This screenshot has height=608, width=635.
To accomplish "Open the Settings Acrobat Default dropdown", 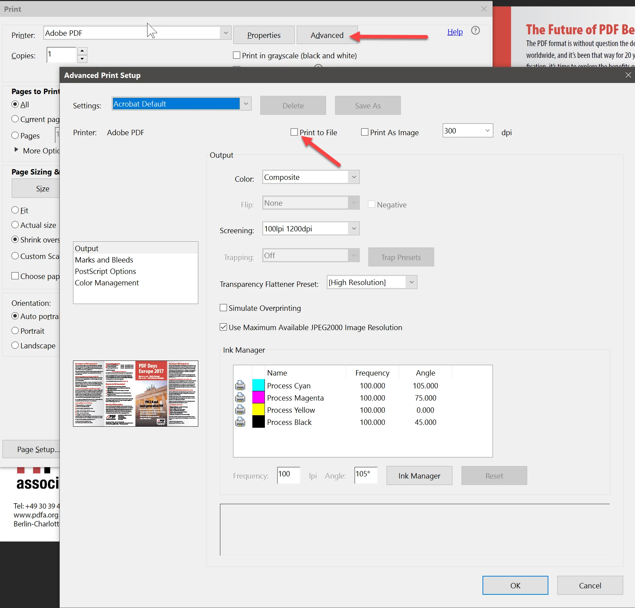I will click(x=181, y=104).
